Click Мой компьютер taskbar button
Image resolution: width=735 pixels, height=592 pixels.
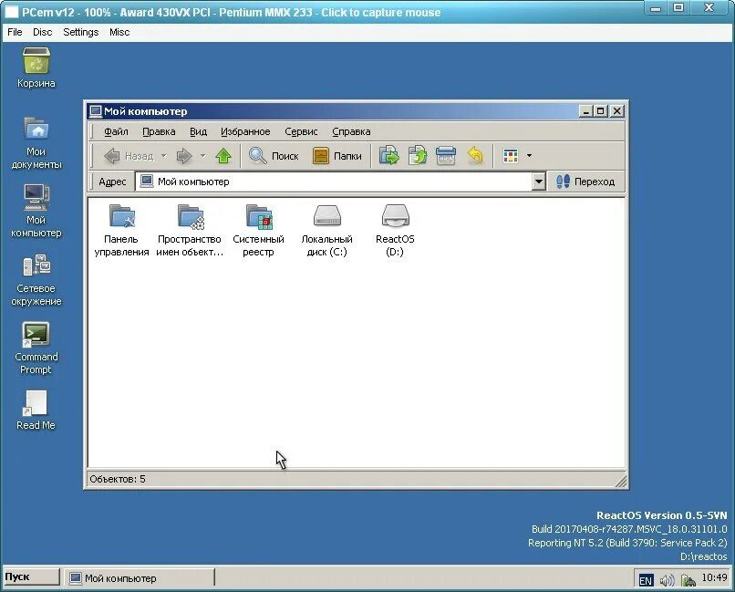click(x=139, y=578)
